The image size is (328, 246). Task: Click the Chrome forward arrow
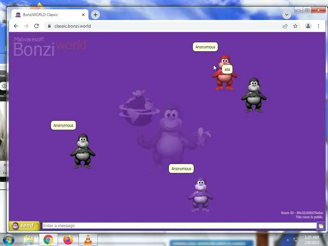click(26, 26)
